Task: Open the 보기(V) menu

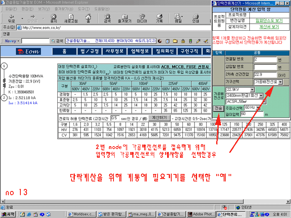Action: pos(44,9)
